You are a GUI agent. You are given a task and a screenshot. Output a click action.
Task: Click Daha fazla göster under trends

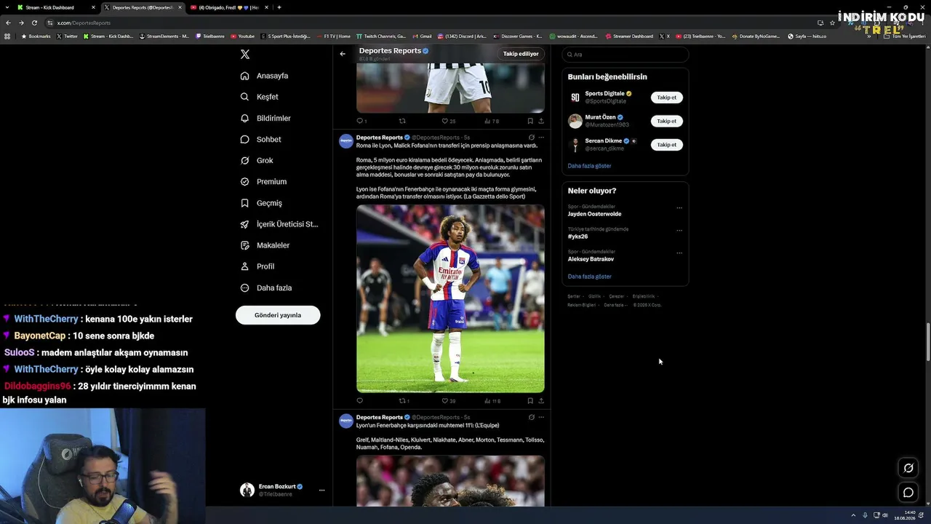click(x=589, y=277)
